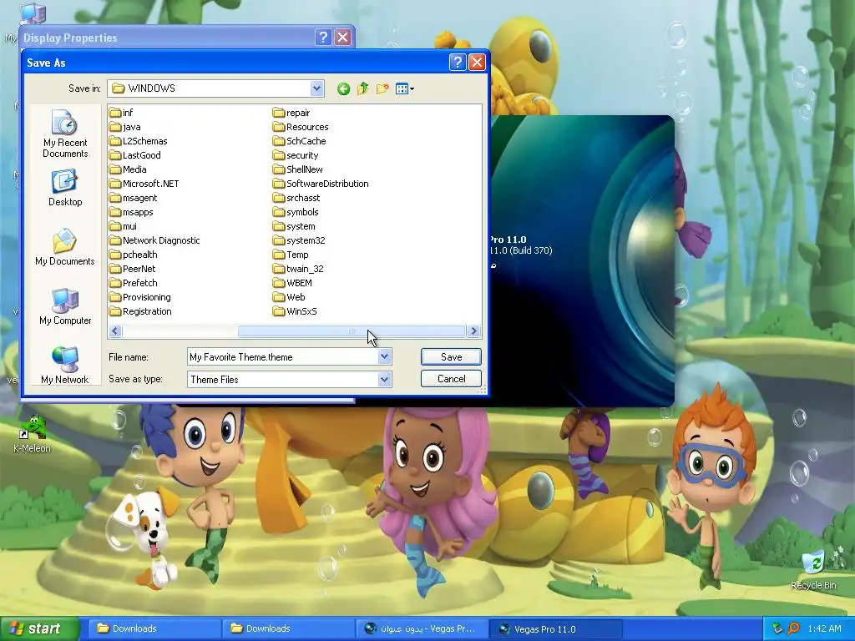Switch to Vegas Pro 11.0 taskbar button

pos(556,628)
